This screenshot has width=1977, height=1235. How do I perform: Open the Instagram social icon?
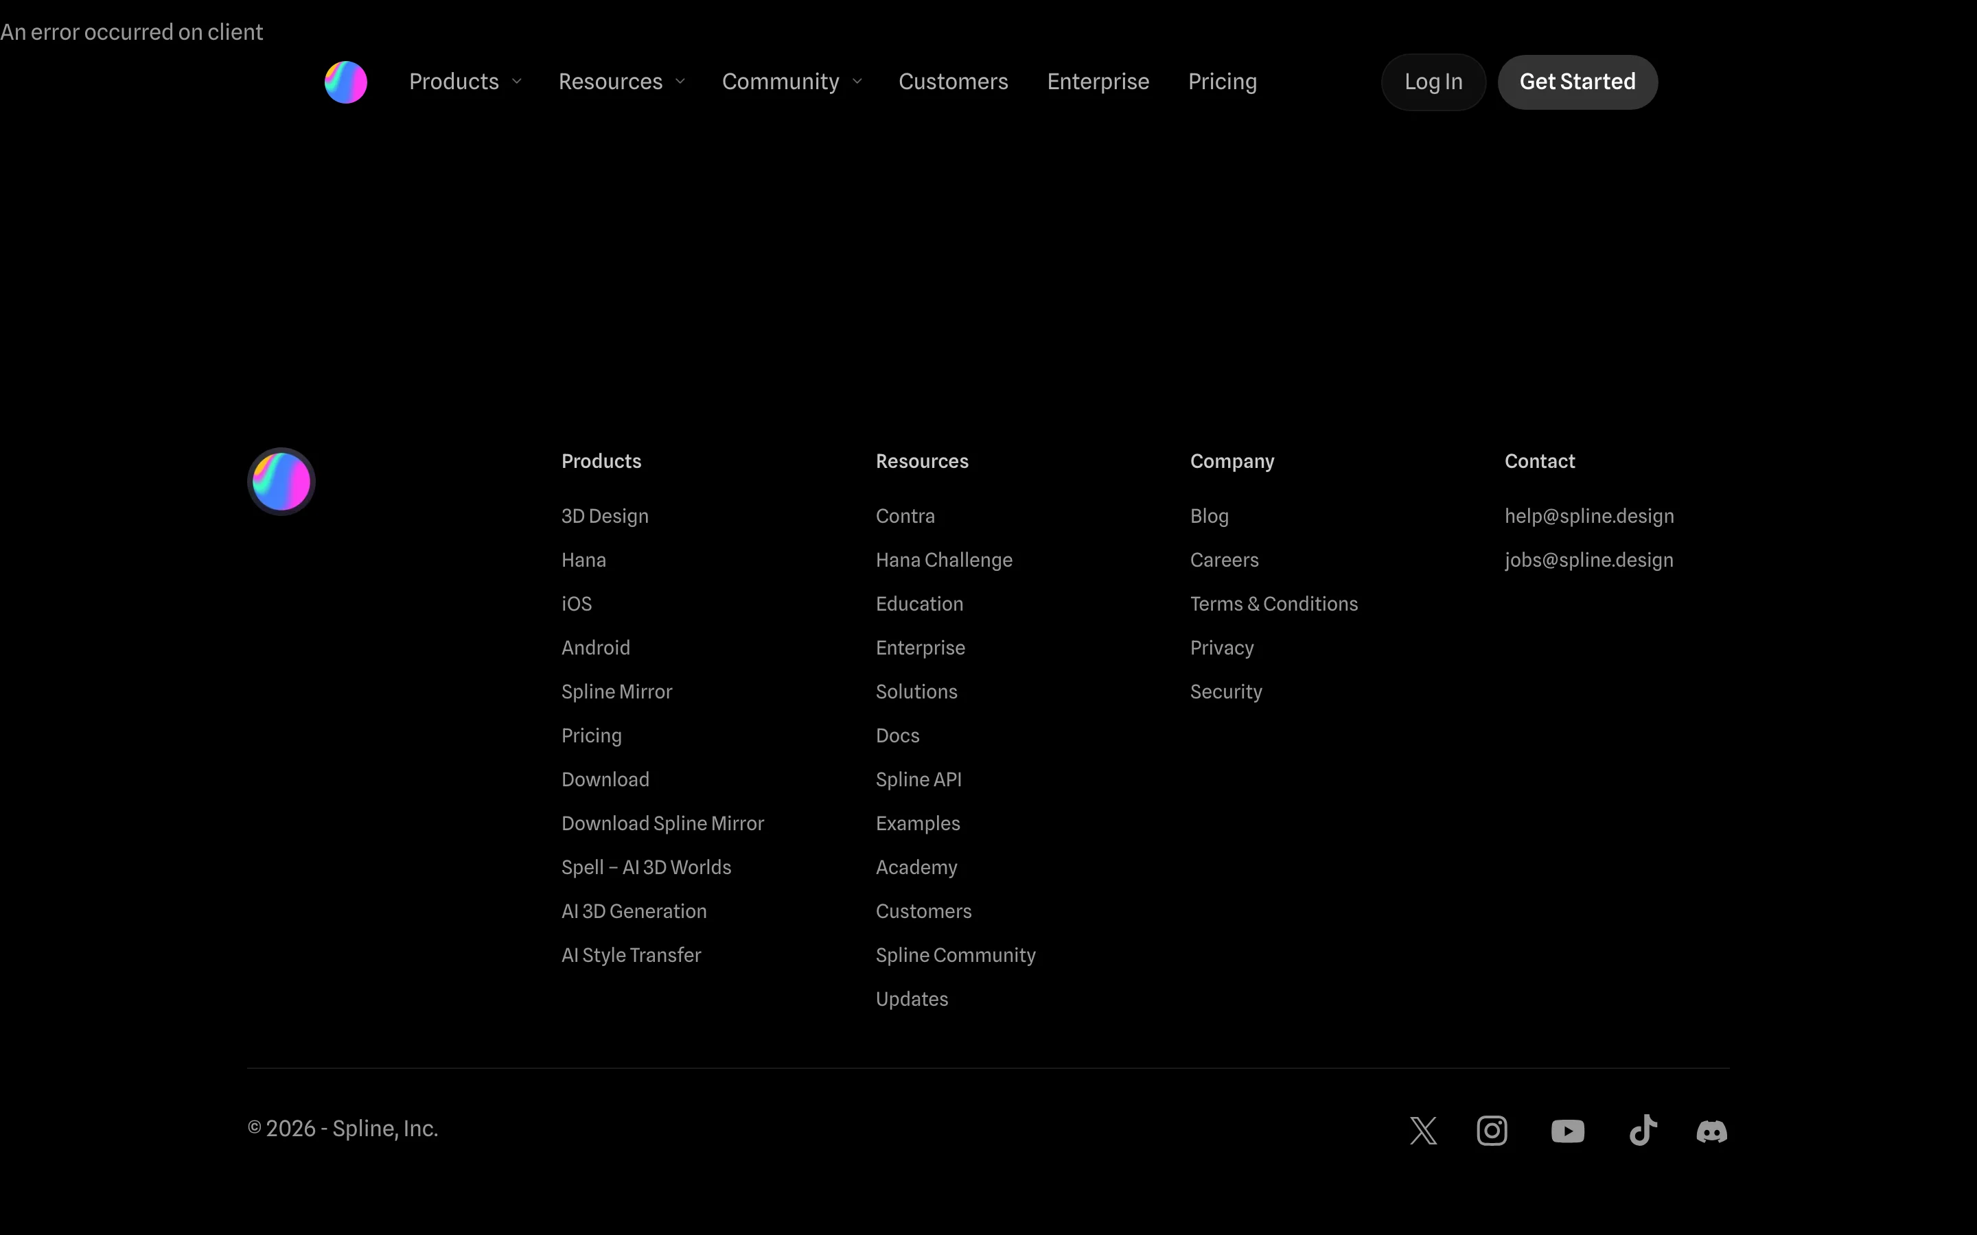click(x=1492, y=1131)
